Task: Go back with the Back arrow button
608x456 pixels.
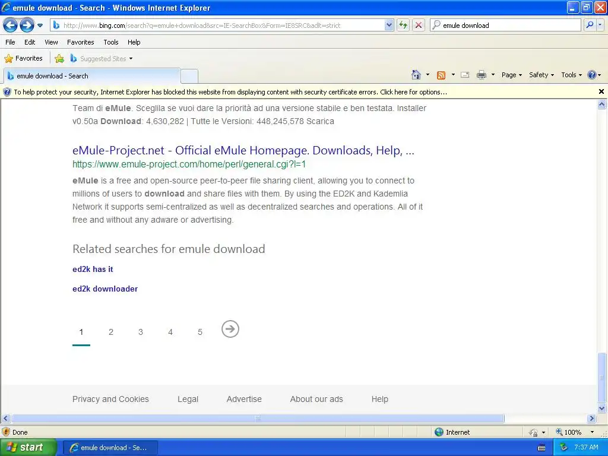Action: [11, 26]
